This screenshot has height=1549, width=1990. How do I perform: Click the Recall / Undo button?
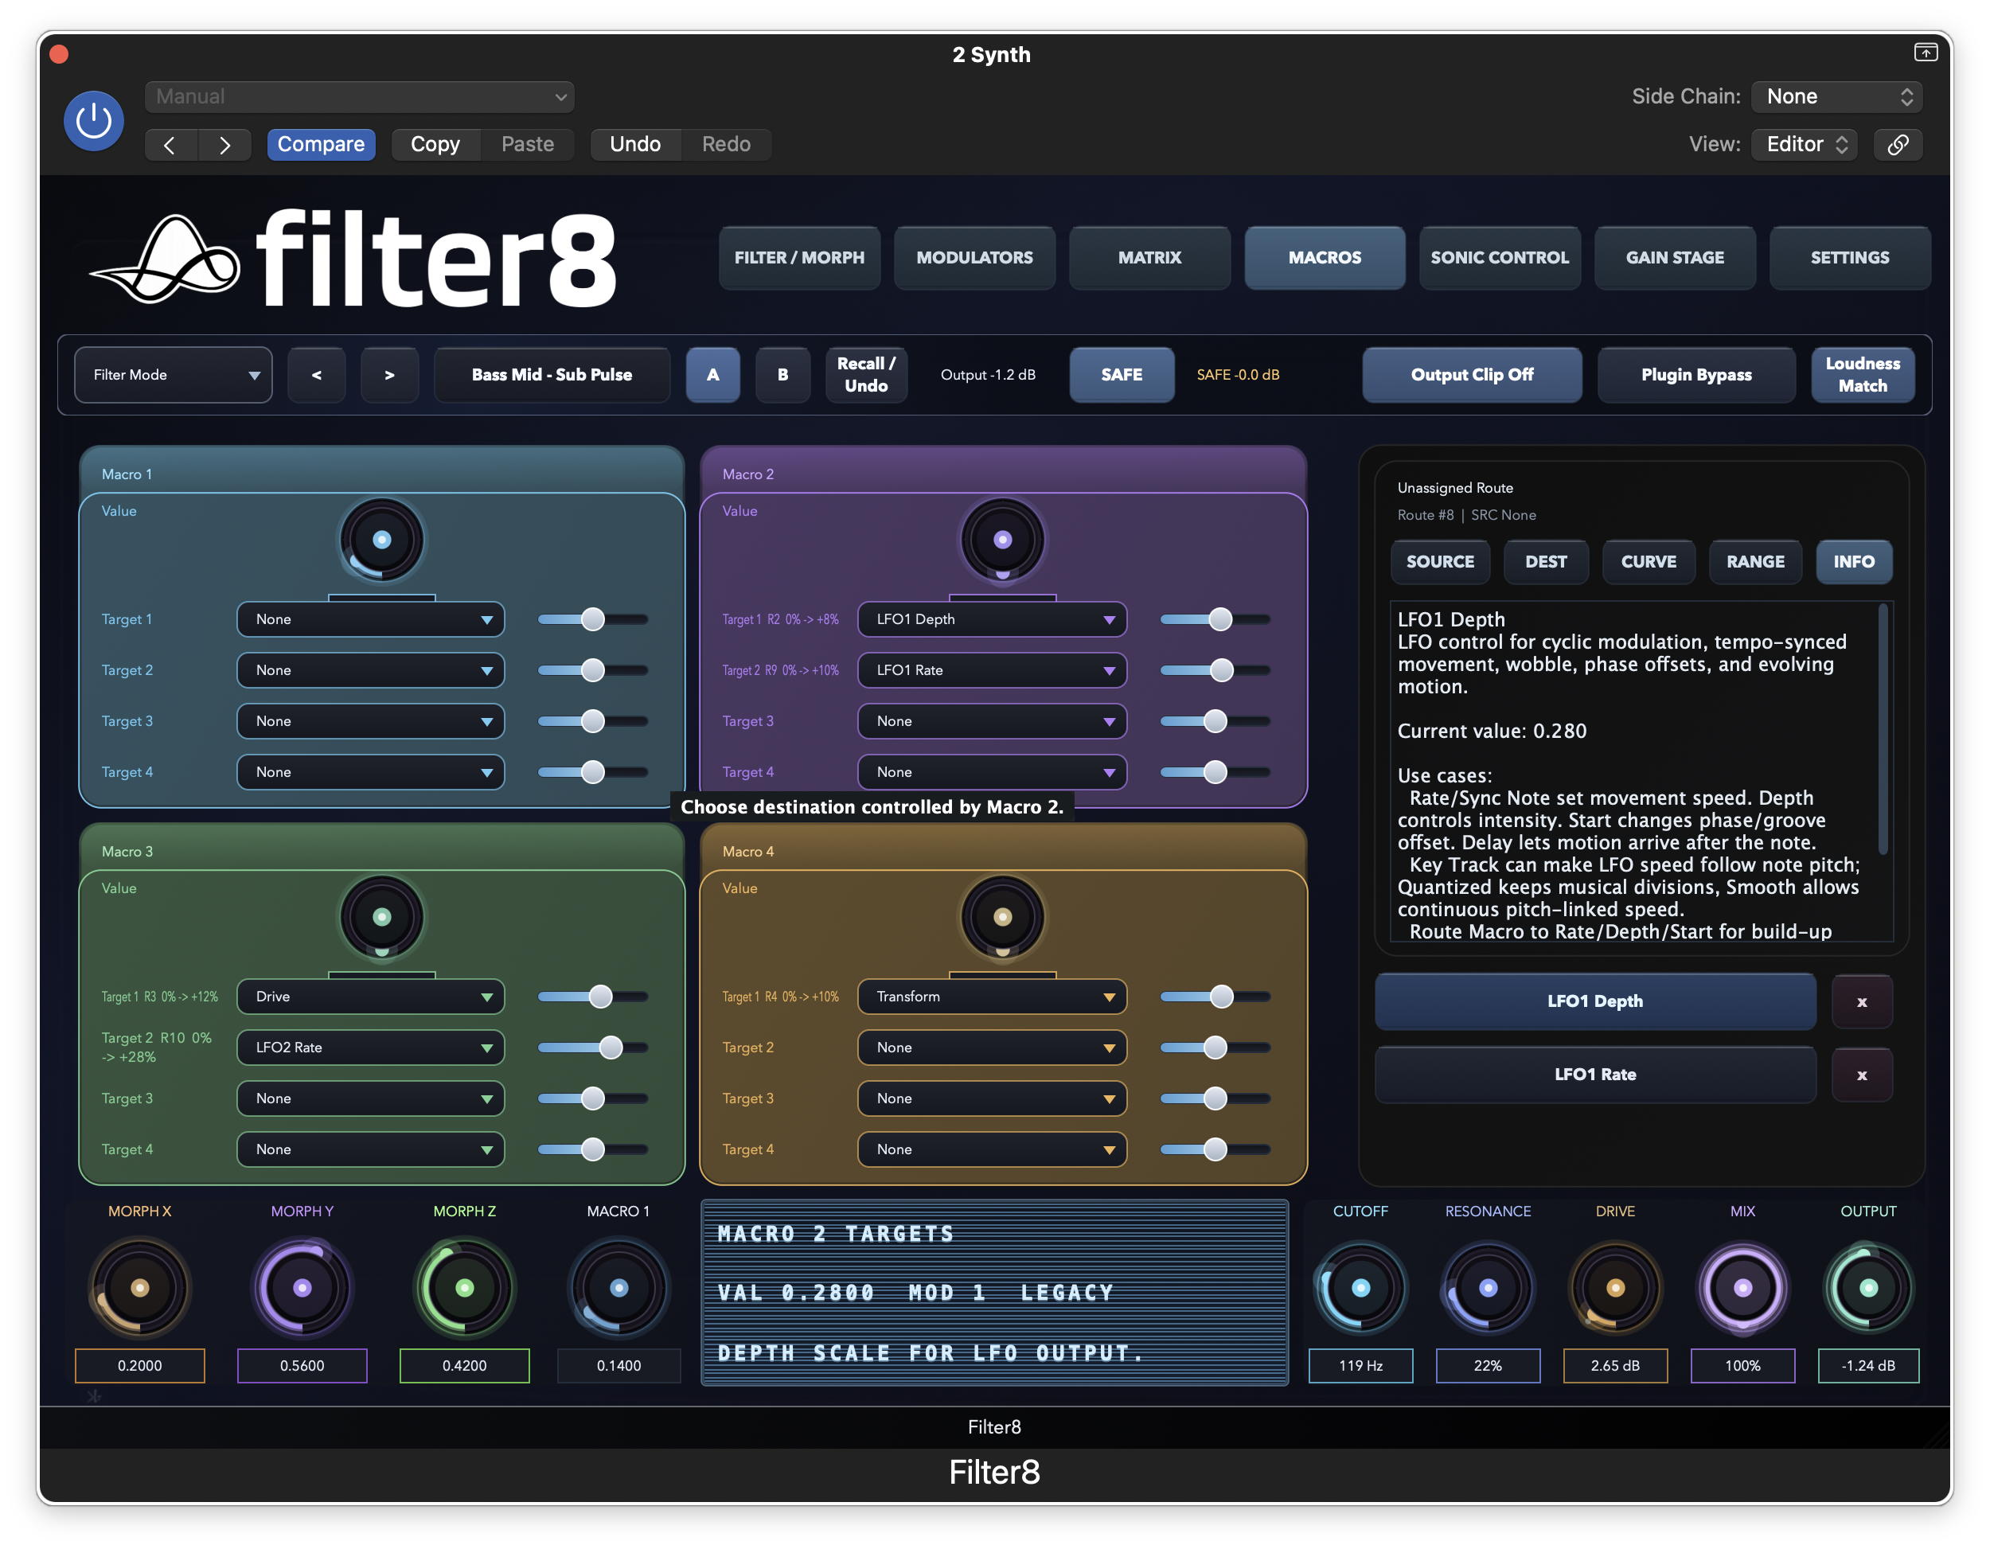click(865, 374)
